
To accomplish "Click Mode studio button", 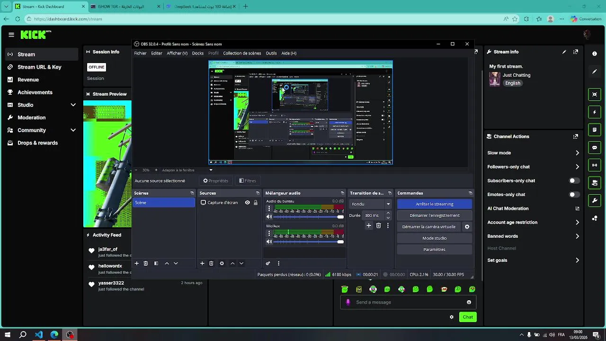I will (435, 238).
